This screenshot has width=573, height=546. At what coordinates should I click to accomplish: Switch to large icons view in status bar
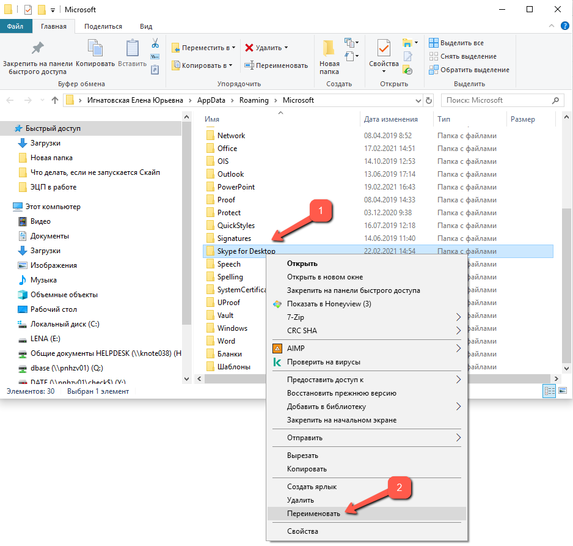tap(563, 391)
